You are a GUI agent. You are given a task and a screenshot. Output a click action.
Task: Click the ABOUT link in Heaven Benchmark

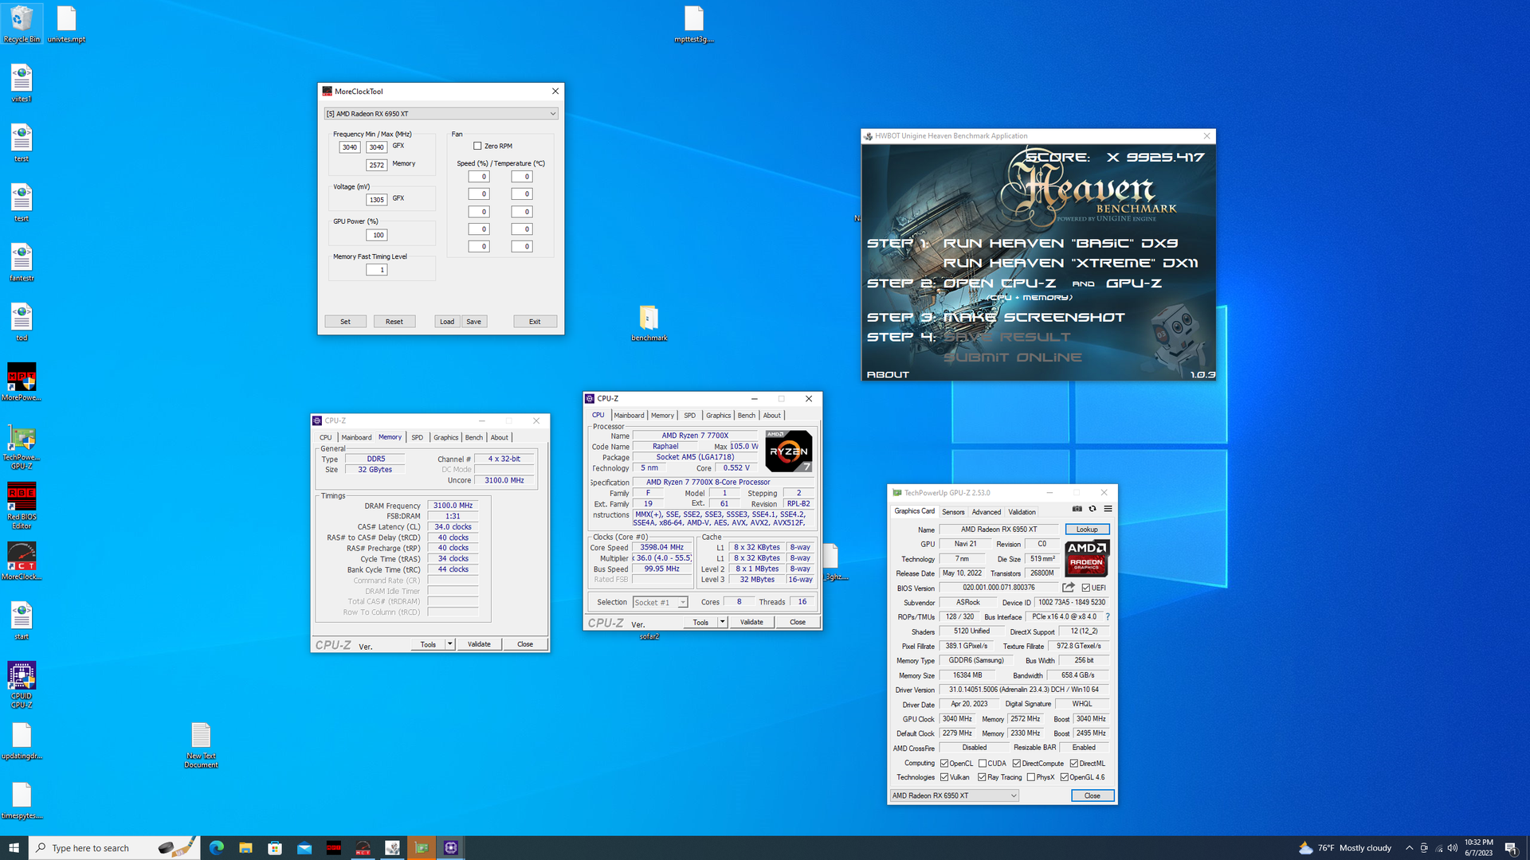click(x=888, y=374)
